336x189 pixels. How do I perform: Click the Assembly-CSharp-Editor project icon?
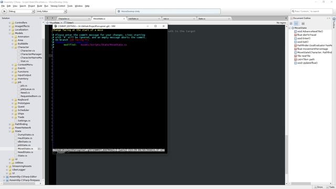(7, 177)
